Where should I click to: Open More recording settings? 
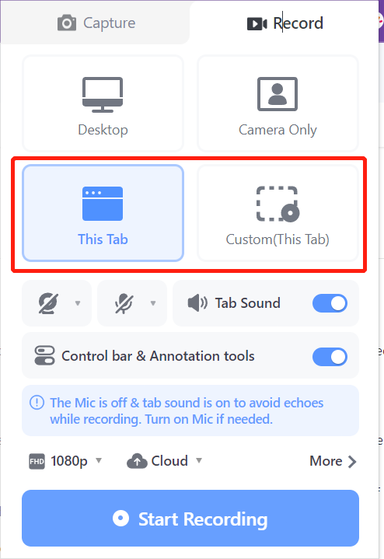pyautogui.click(x=333, y=461)
